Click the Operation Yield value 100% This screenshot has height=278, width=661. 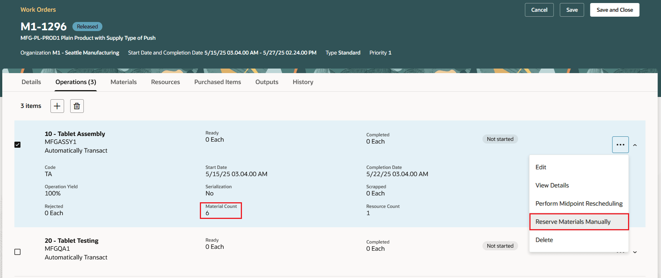pos(53,194)
